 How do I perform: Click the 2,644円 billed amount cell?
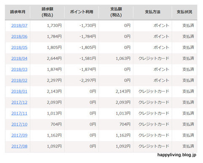54,59
